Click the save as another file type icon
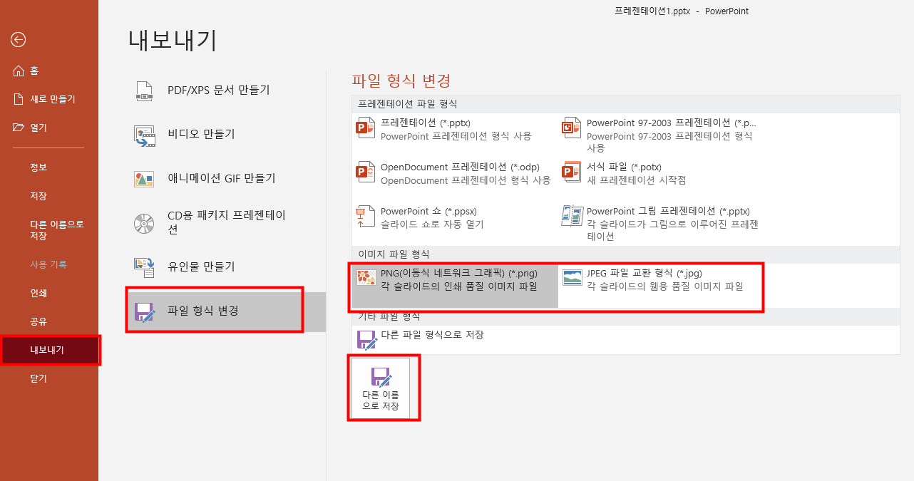This screenshot has width=914, height=481. (366, 340)
